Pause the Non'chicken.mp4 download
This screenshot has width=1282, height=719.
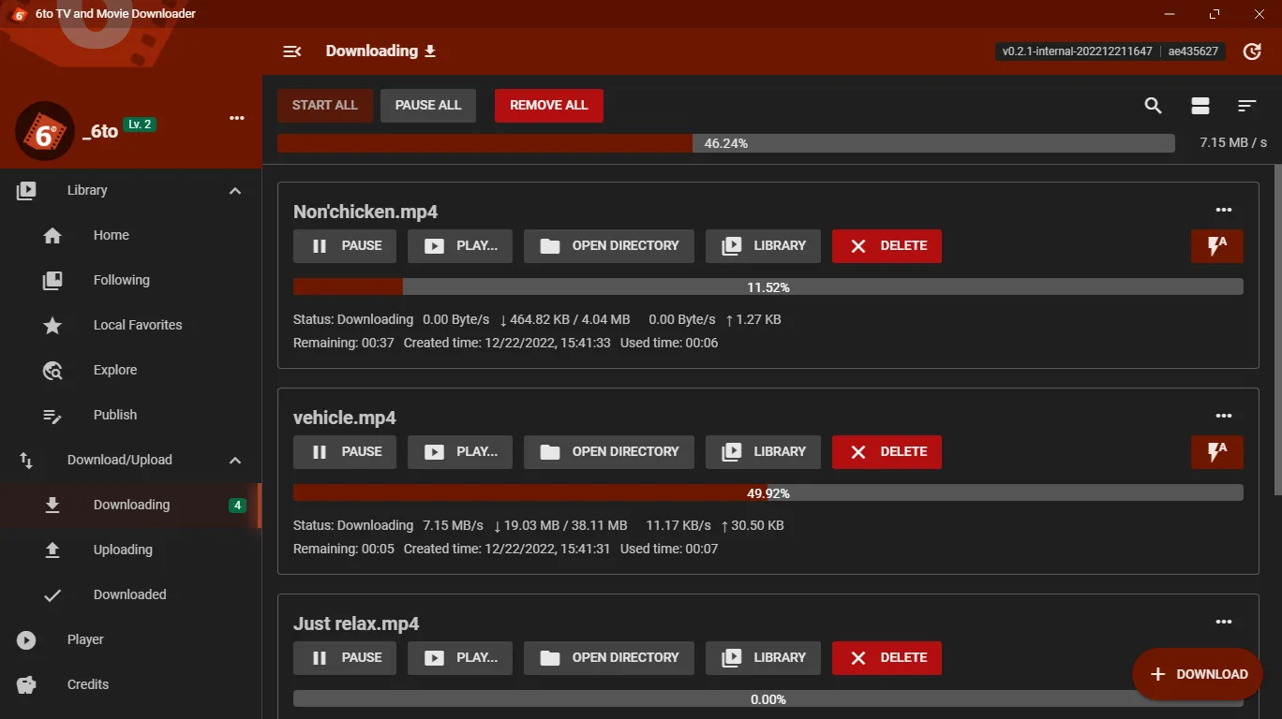point(345,246)
